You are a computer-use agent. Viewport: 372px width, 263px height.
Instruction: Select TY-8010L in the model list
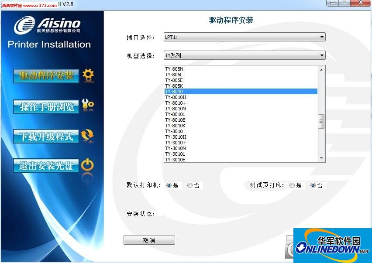coord(241,114)
